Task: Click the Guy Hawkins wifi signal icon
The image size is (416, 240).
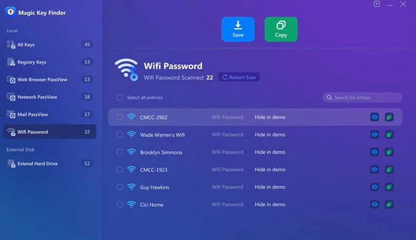Action: point(131,187)
